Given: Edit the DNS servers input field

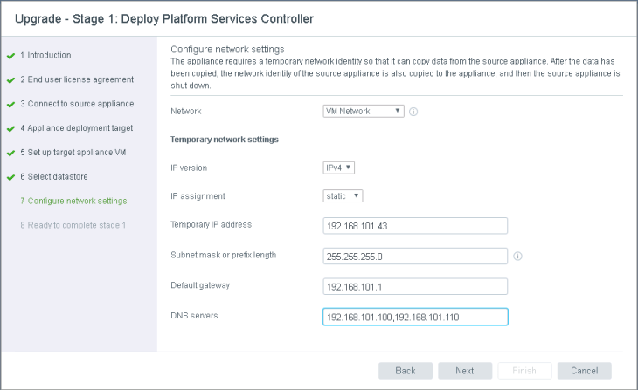Looking at the screenshot, I should pyautogui.click(x=415, y=318).
